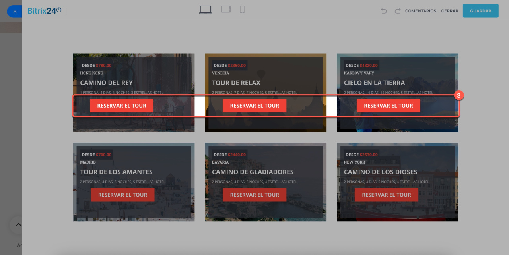
Task: Switch to desktop preview mode
Action: tap(206, 10)
